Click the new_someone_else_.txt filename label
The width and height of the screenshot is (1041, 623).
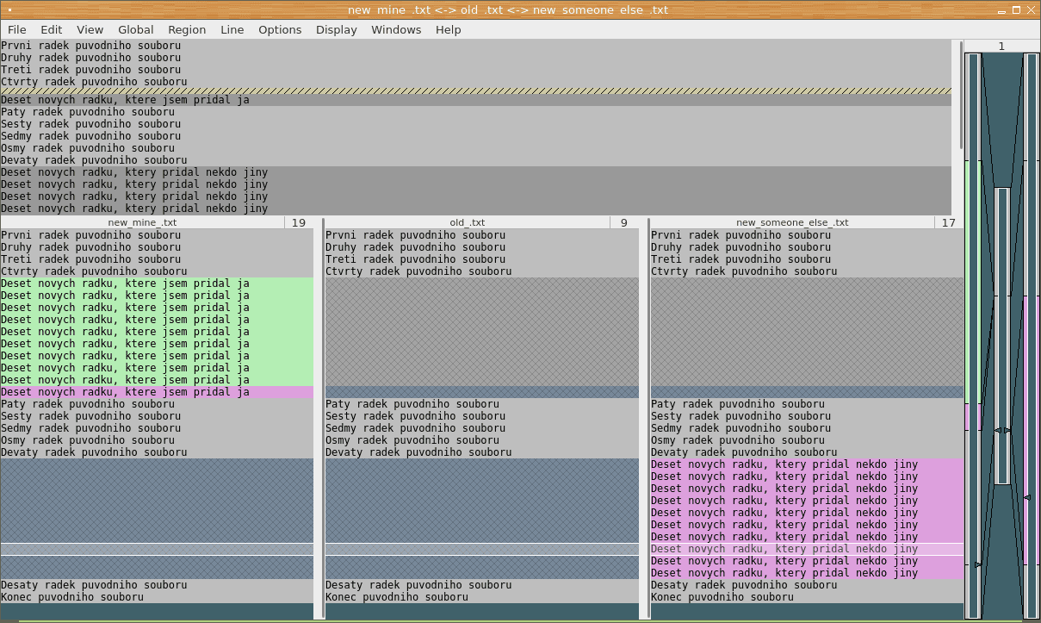point(791,222)
